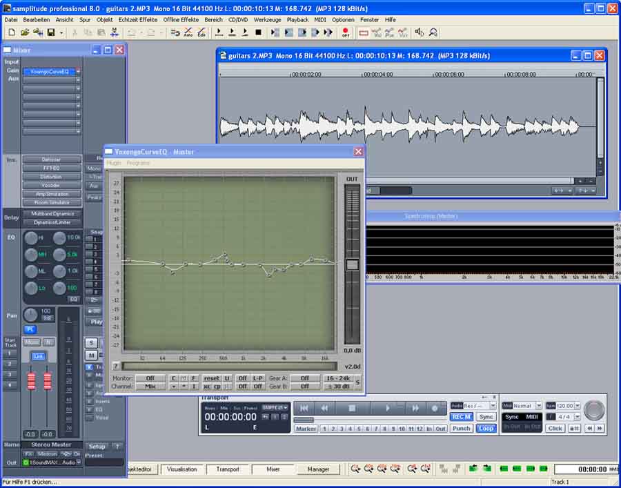Click the first green rectangle icon in bottom toolbar
The image size is (621, 488).
(504, 469)
